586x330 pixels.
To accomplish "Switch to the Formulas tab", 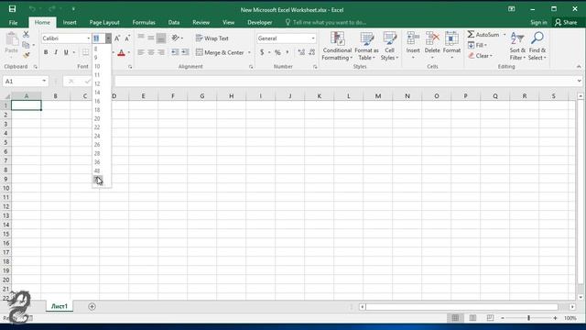I will (144, 22).
